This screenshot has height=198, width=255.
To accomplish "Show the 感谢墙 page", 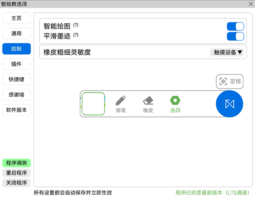I will (x=17, y=95).
